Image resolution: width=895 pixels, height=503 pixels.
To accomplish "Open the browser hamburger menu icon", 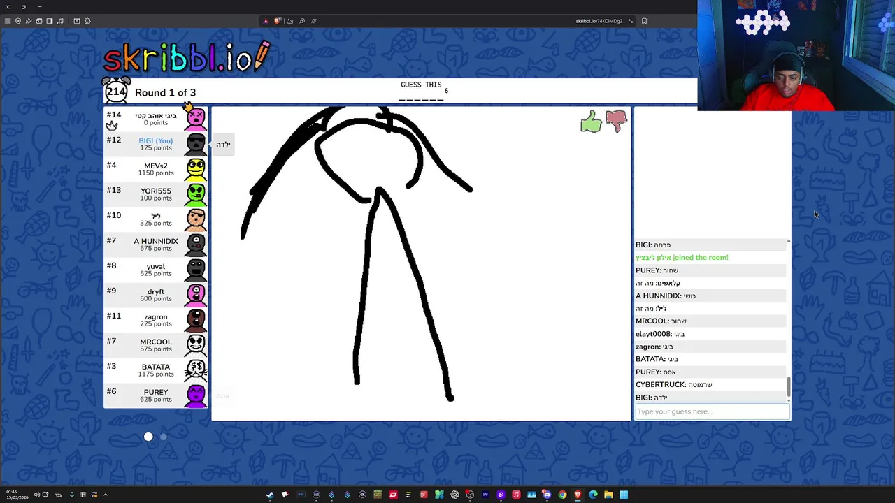I will pyautogui.click(x=8, y=21).
